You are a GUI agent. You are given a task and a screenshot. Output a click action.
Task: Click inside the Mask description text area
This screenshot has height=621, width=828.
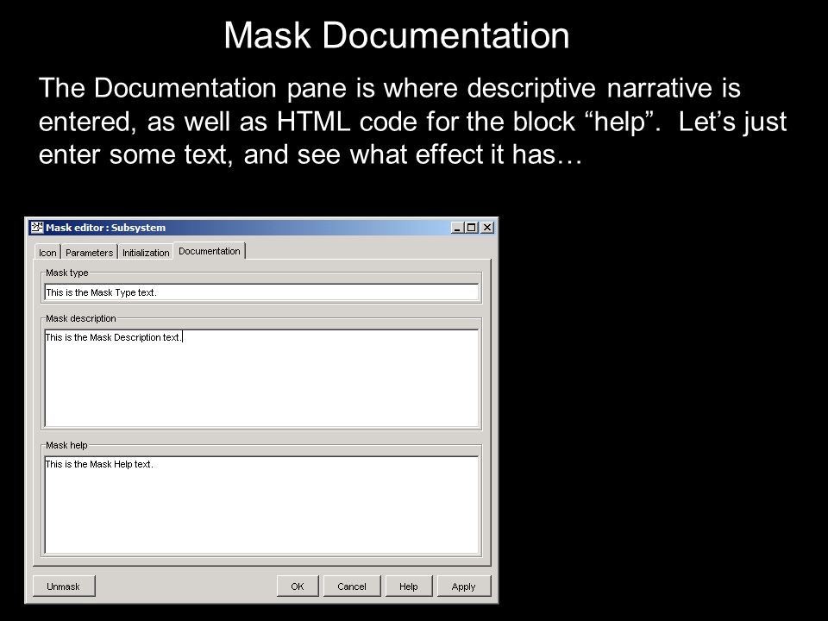click(261, 378)
